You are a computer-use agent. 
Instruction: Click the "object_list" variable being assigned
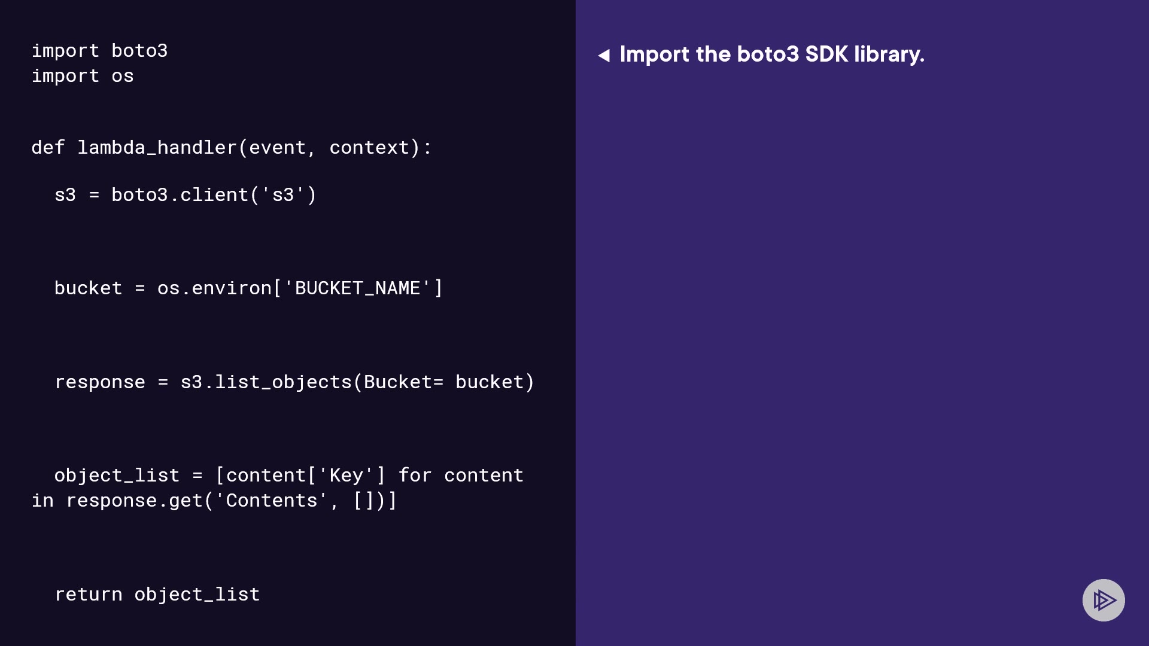click(x=117, y=476)
